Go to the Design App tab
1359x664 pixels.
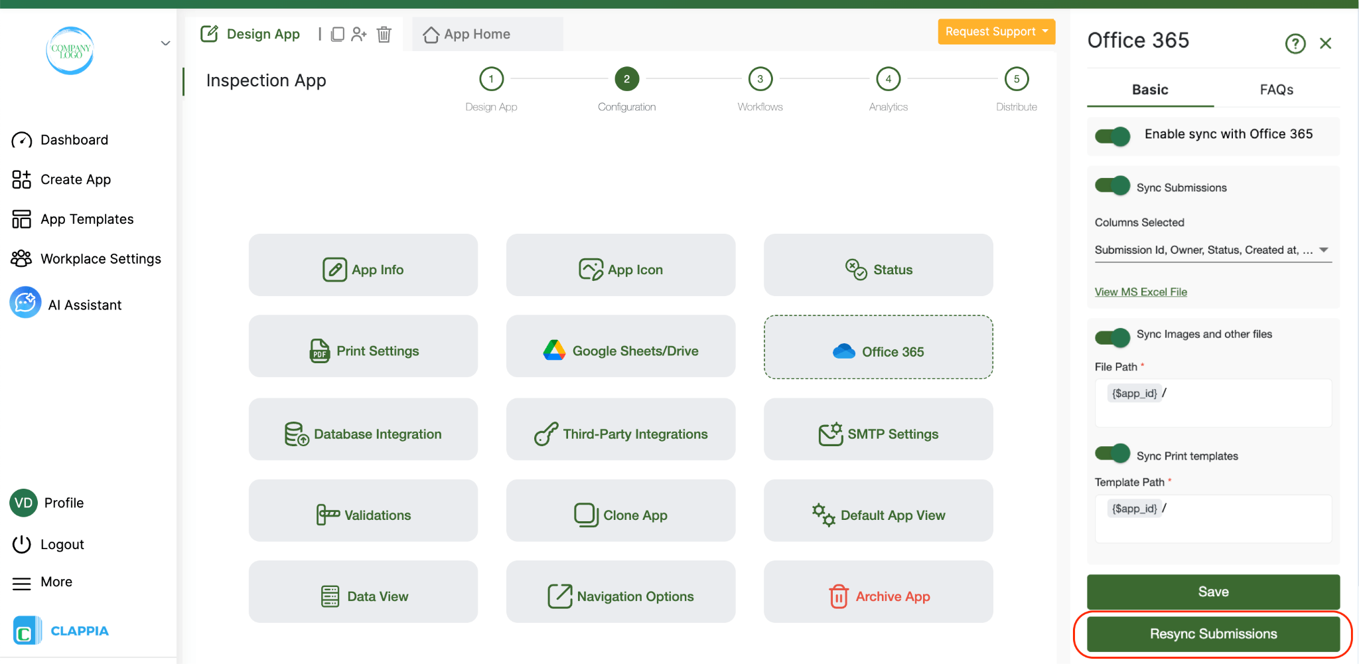tap(250, 34)
